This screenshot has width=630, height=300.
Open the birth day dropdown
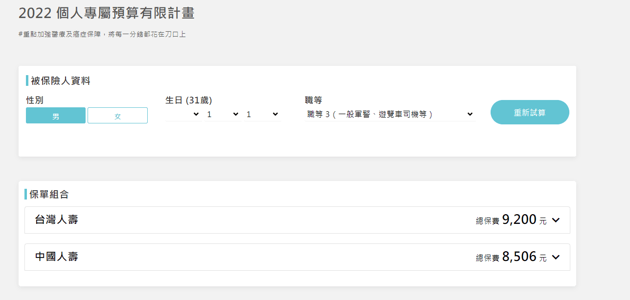(263, 114)
